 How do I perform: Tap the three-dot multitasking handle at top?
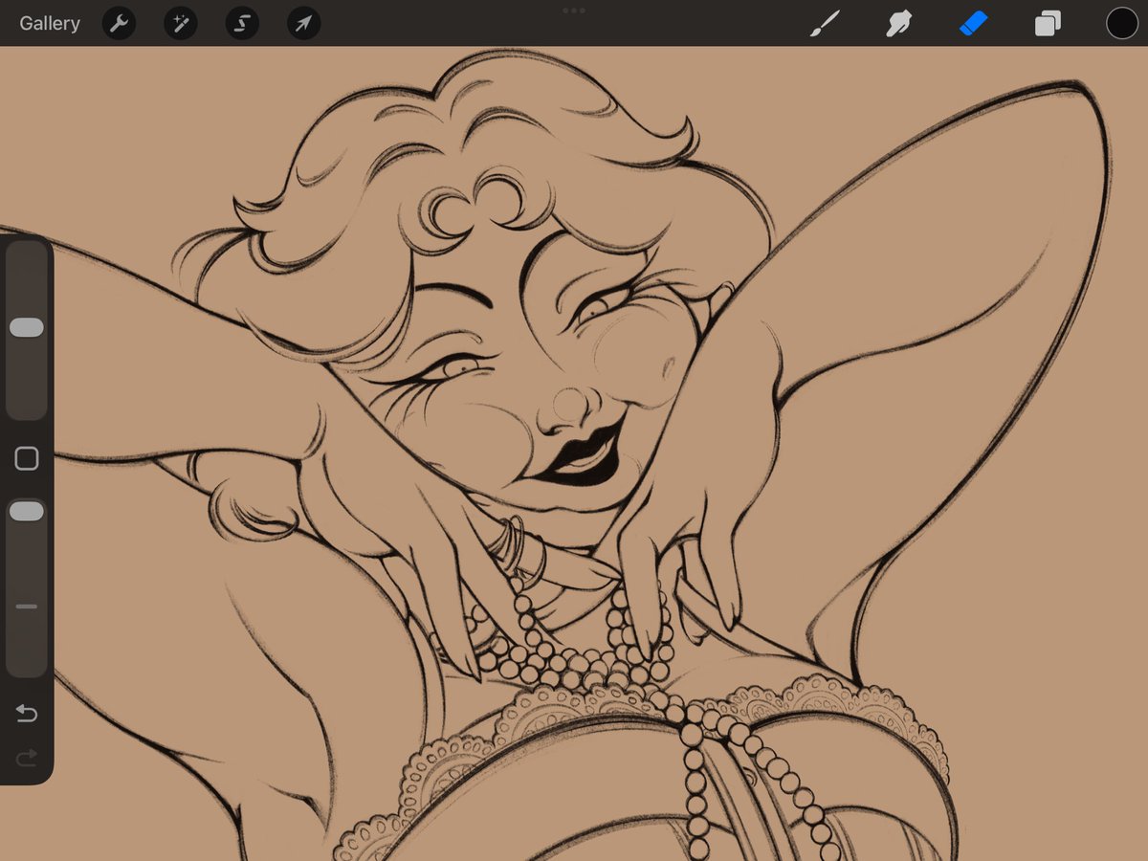click(x=574, y=10)
